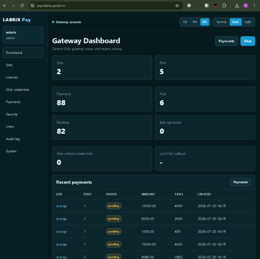Open the orange site link for 5000.00 payment
The height and width of the screenshot is (259, 260).
pyautogui.click(x=61, y=219)
